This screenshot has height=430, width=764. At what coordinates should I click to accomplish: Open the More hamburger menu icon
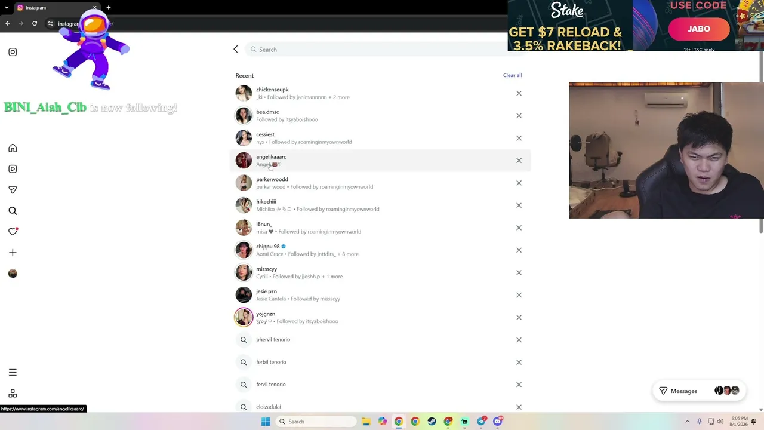(x=13, y=373)
